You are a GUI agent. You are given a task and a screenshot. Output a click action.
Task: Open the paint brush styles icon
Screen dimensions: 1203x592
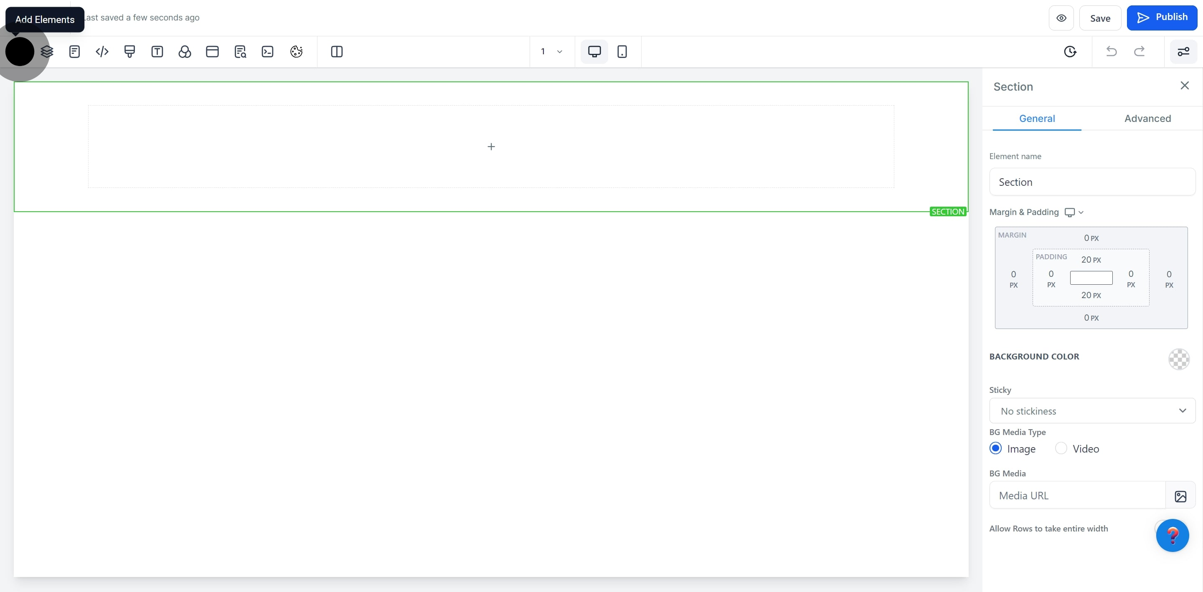tap(129, 51)
